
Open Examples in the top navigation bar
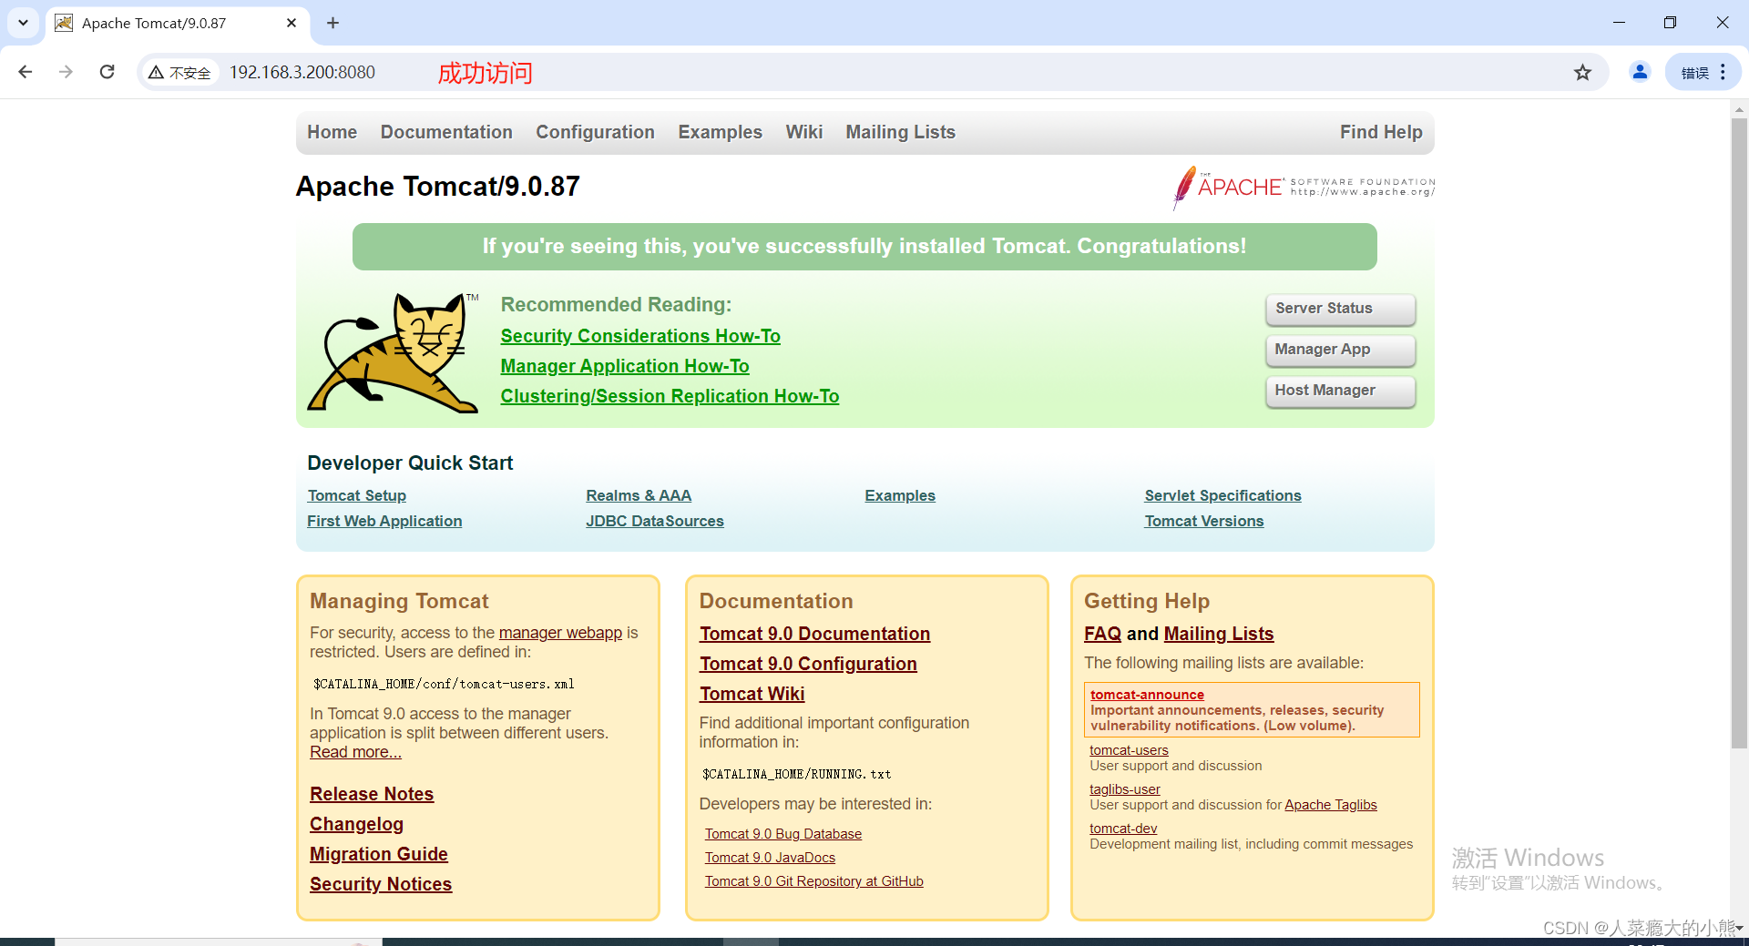[720, 132]
